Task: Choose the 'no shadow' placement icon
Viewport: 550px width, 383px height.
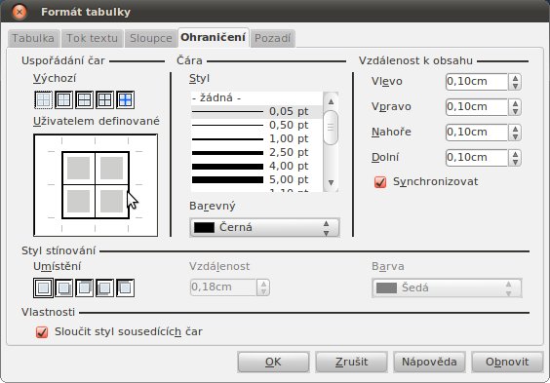Action: [43, 288]
